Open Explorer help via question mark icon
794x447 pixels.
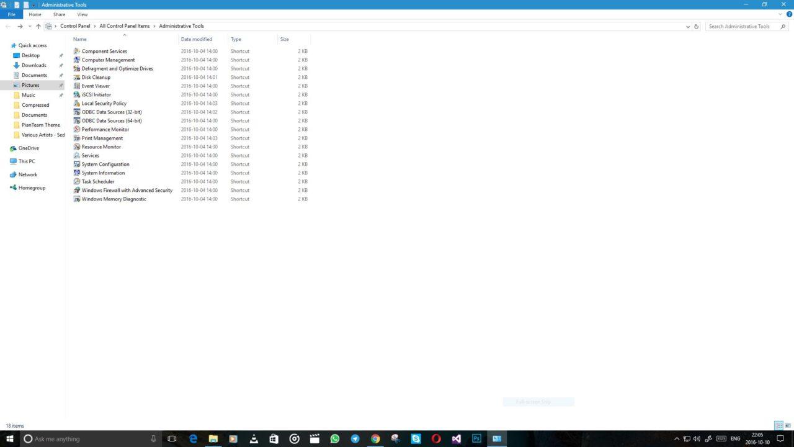[789, 14]
